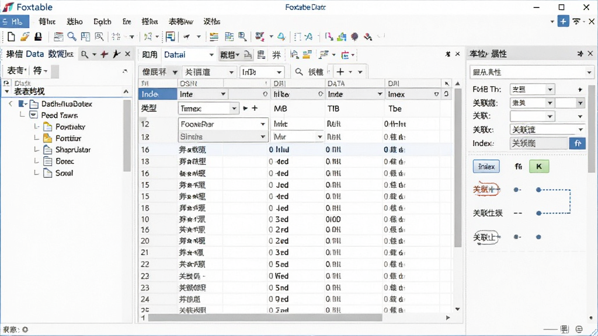Click the black lock icon in main toolbar
This screenshot has height=336, width=598.
[38, 37]
